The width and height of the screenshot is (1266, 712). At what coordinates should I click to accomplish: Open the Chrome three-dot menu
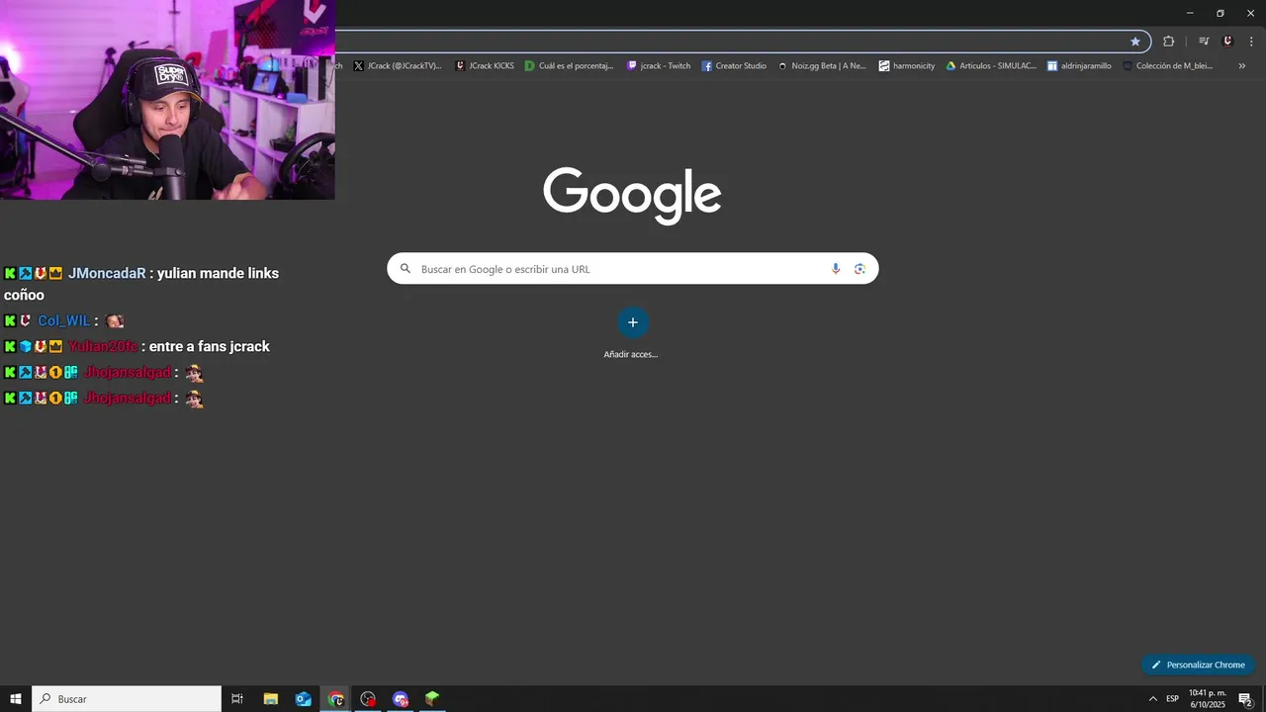point(1251,42)
